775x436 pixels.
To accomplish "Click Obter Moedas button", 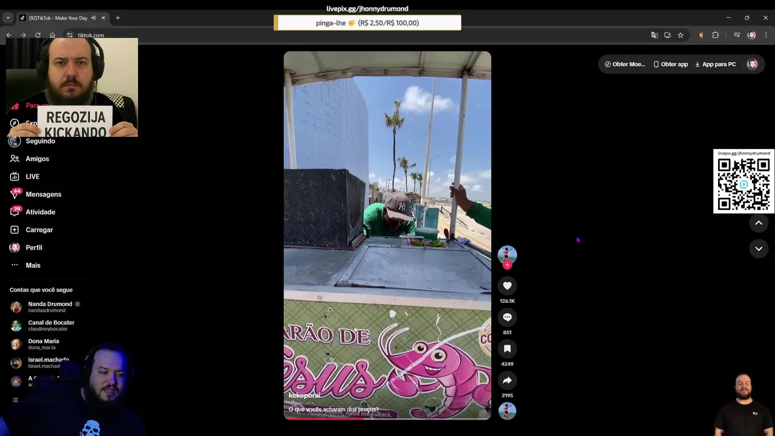I will (x=625, y=64).
